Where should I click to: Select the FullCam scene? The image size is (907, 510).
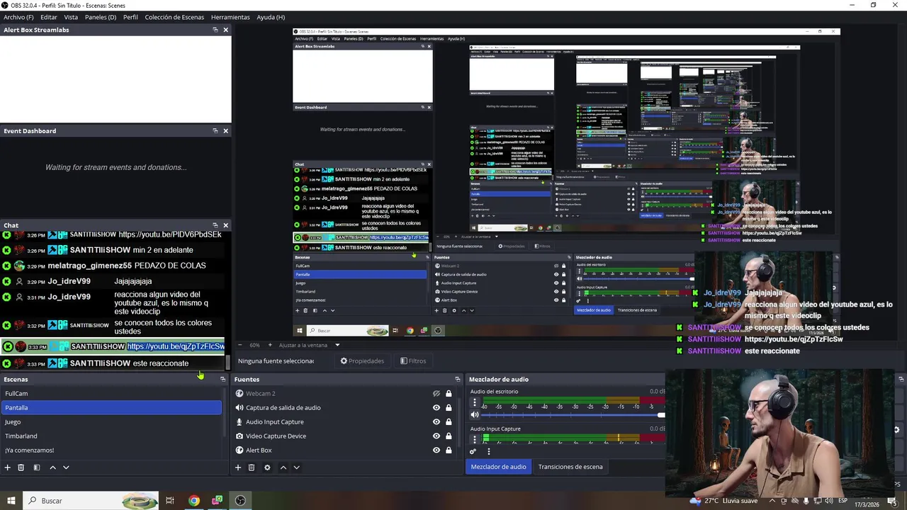click(x=112, y=394)
